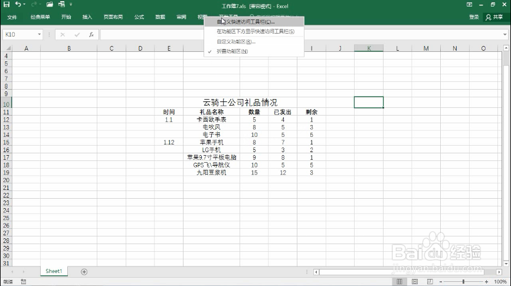Click inside the formula bar input
511x286 pixels.
301,35
